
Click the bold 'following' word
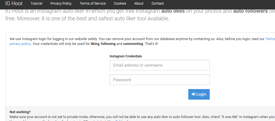108,44
